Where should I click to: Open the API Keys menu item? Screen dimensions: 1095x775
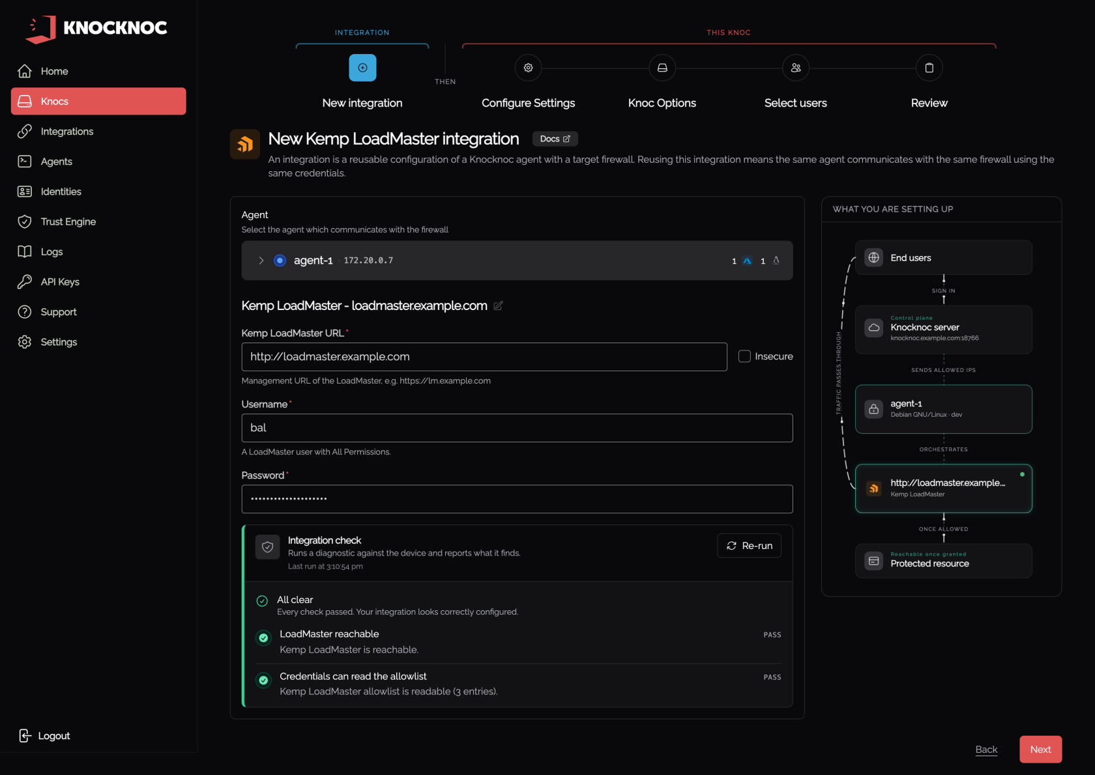tap(98, 281)
